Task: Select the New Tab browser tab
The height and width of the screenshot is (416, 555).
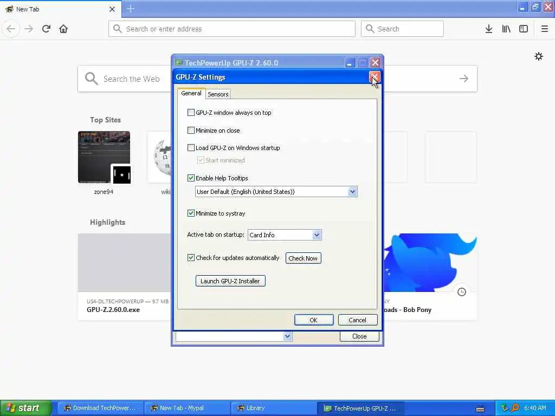Action: point(60,9)
